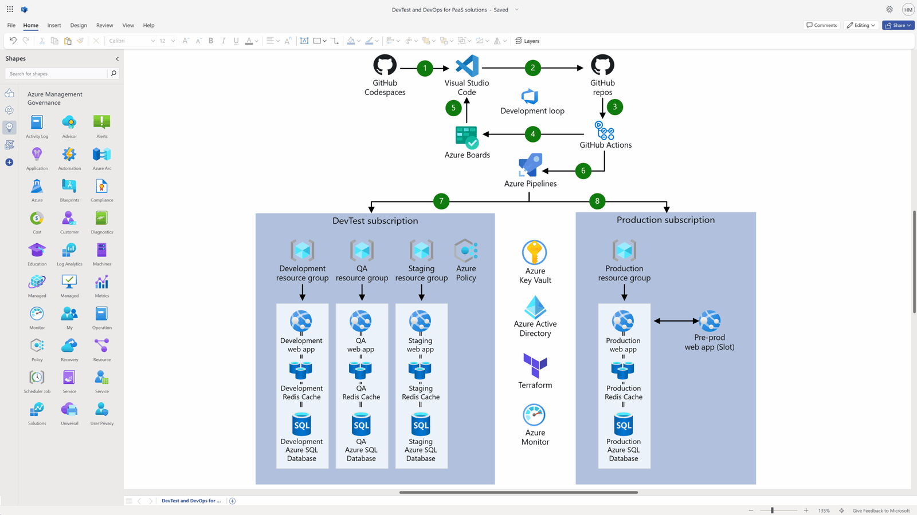
Task: Open the Layers panel
Action: click(x=527, y=41)
